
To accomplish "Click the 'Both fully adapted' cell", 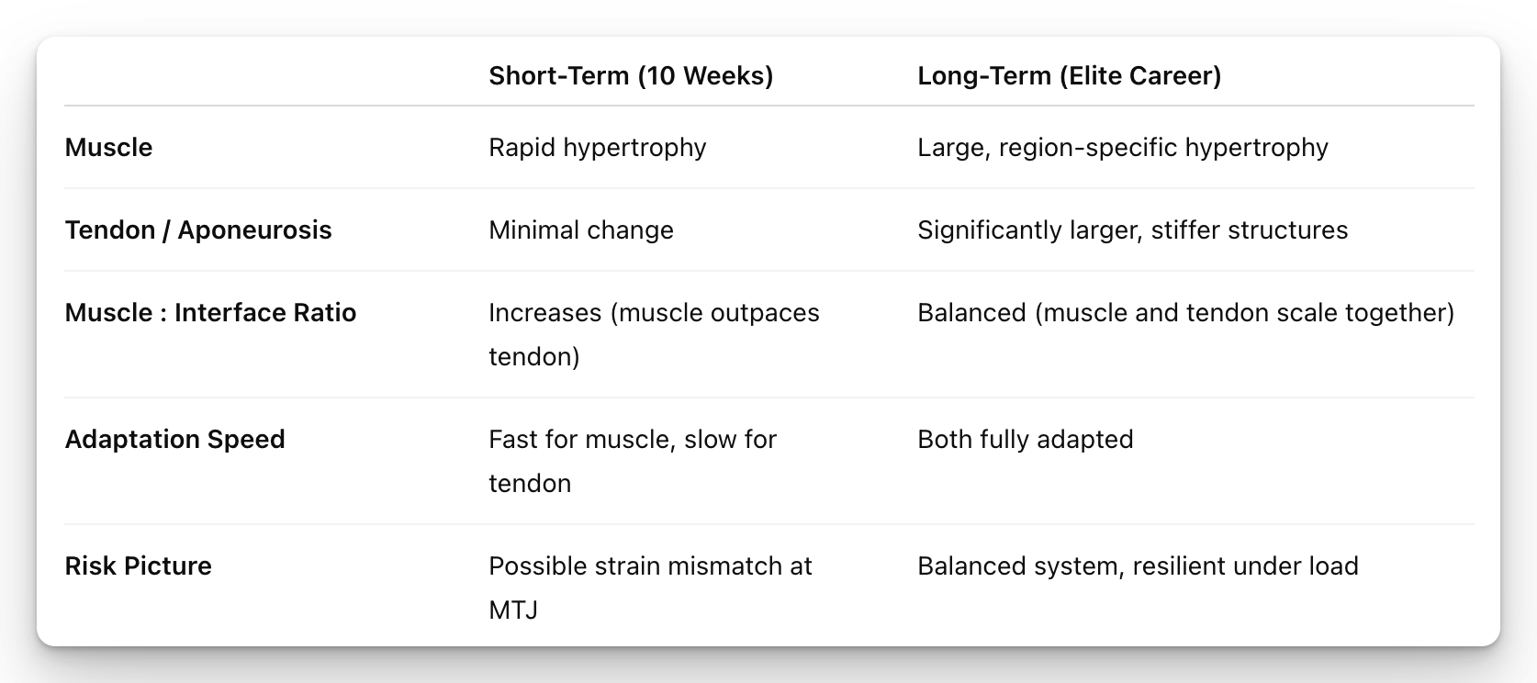I will pos(1025,439).
